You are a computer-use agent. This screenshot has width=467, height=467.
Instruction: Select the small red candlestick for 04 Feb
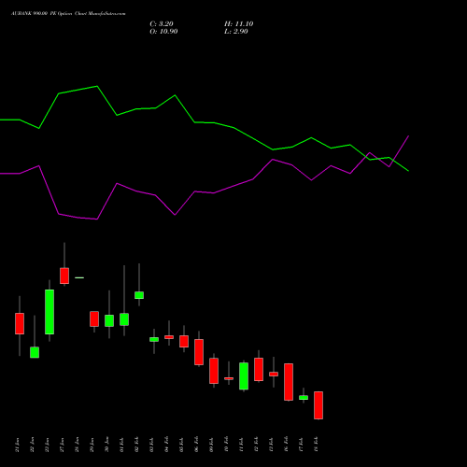pos(169,337)
